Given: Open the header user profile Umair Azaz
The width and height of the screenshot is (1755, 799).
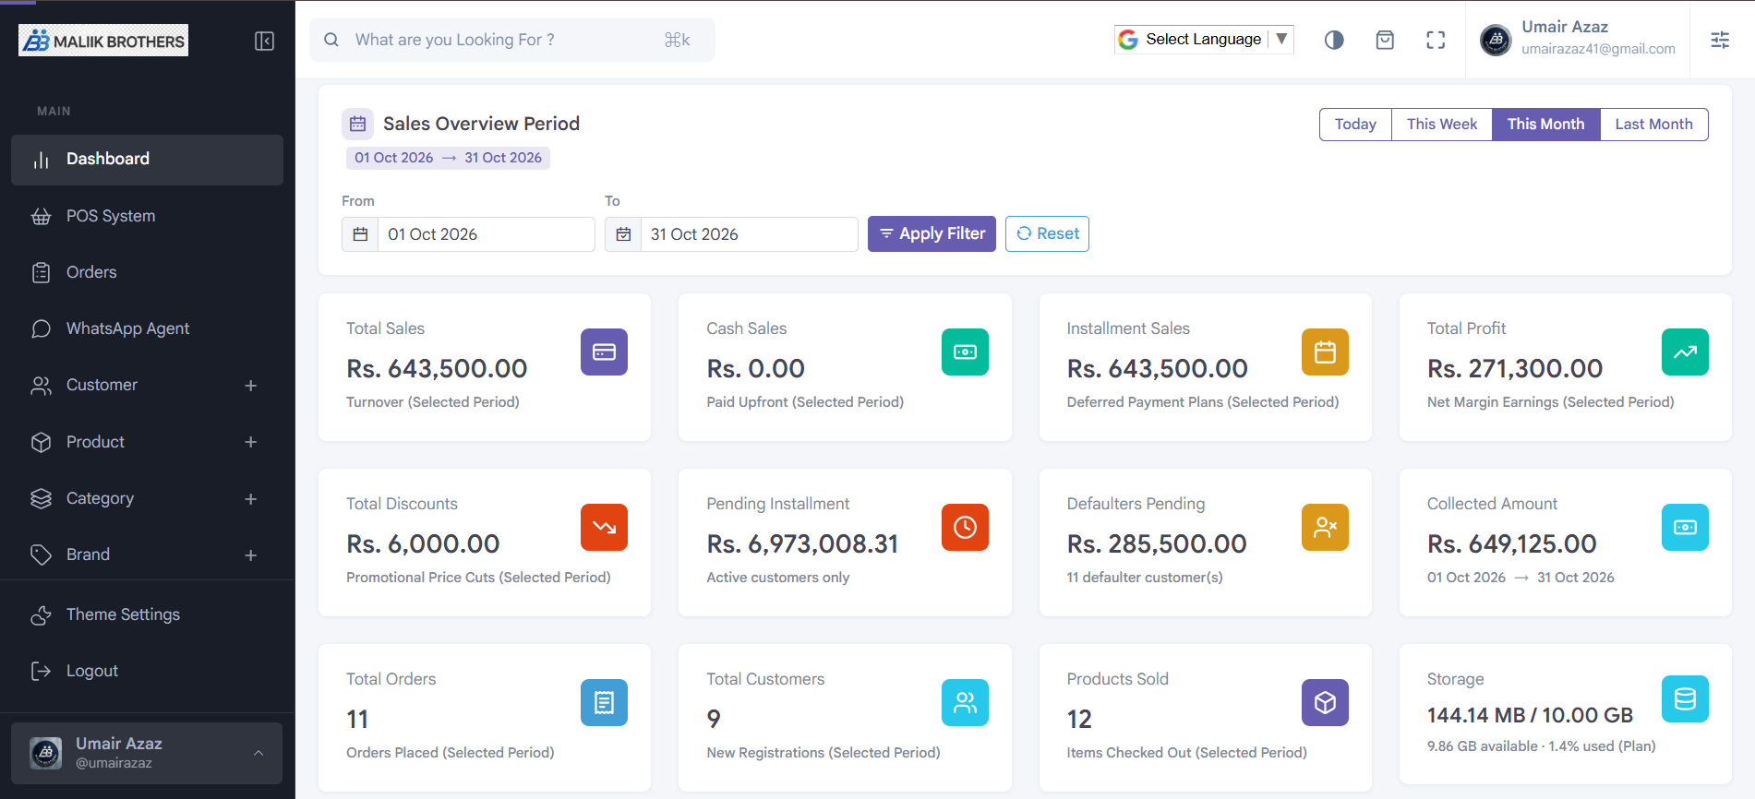Looking at the screenshot, I should 1578,39.
